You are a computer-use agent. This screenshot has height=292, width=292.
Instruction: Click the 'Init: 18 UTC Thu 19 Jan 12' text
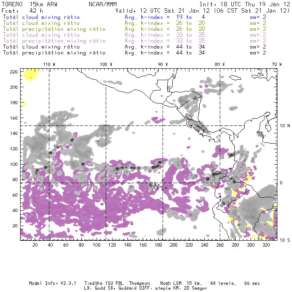tap(245, 4)
